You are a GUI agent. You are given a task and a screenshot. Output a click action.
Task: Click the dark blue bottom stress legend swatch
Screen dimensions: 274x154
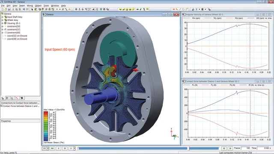point(46,140)
